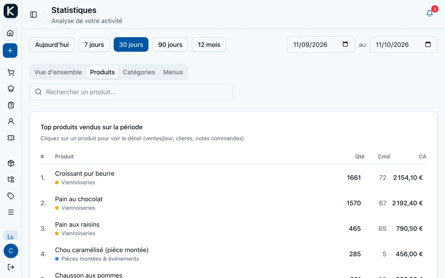Open the ticket coupon icon
This screenshot has width=445, height=278.
point(11,138)
